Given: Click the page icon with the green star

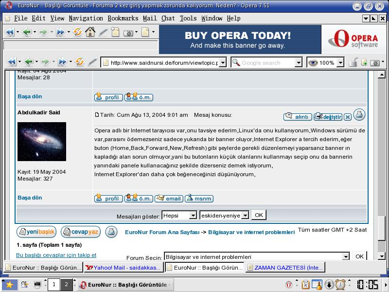Looking at the screenshot, I should pos(364,63).
